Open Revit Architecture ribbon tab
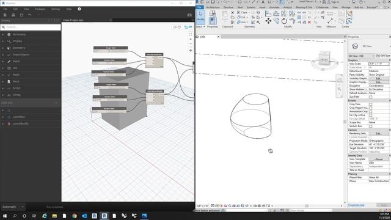The width and height of the screenshot is (391, 220). [213, 7]
